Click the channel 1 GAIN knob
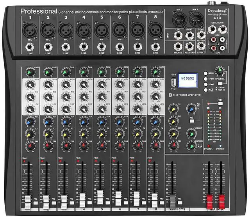This screenshot has height=217, width=250. [x=30, y=72]
